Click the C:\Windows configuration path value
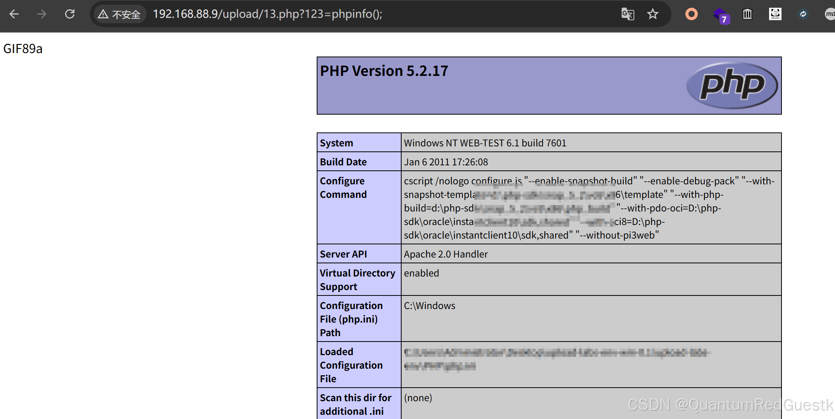Viewport: 835px width, 419px height. (430, 306)
